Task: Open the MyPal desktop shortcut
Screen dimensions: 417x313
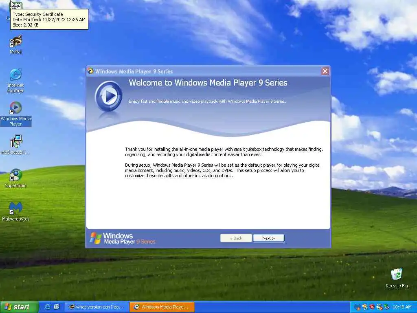Action: (16, 45)
